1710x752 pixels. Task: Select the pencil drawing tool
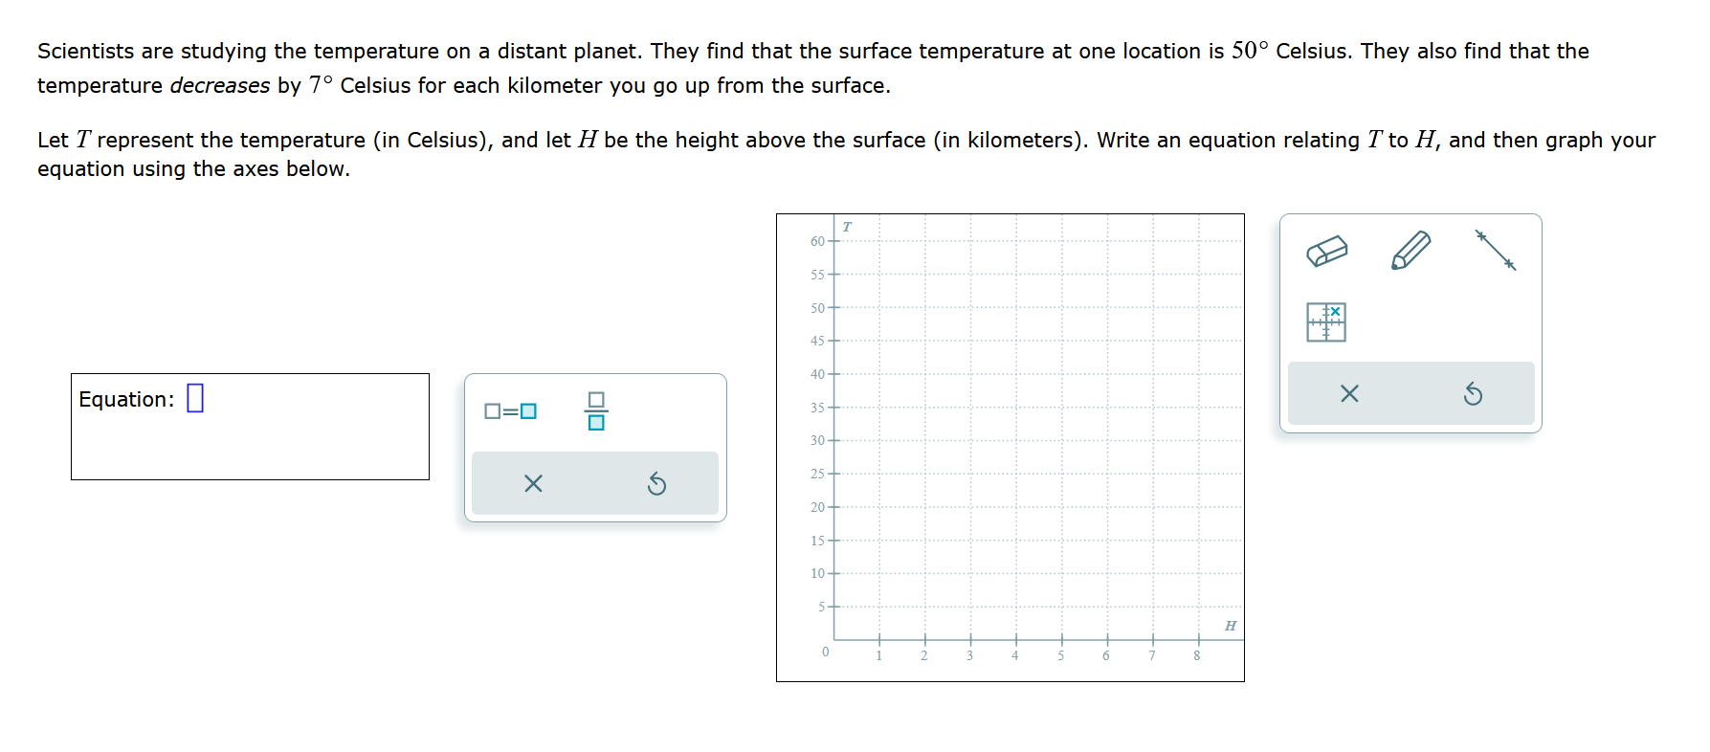(x=1410, y=251)
